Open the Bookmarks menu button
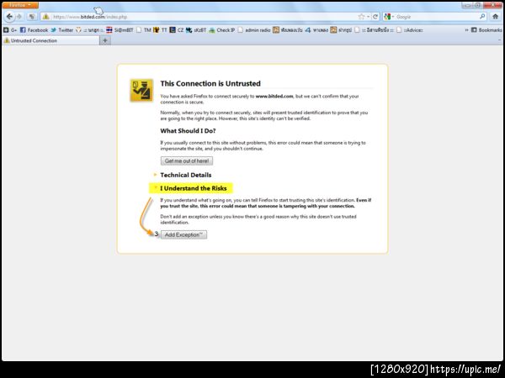This screenshot has height=378, width=505. (486, 30)
